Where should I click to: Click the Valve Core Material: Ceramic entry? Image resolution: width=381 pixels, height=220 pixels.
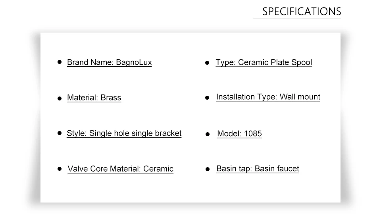click(x=120, y=169)
